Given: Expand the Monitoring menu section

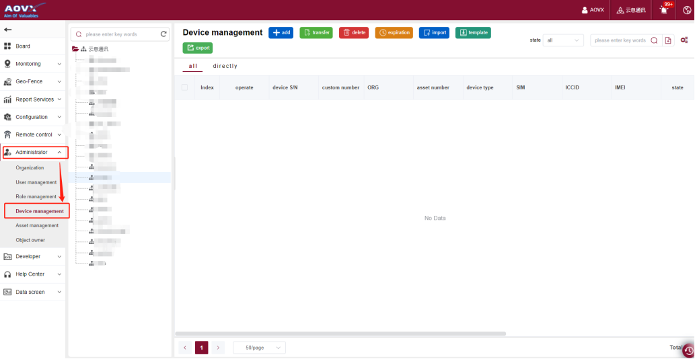Looking at the screenshot, I should [33, 64].
